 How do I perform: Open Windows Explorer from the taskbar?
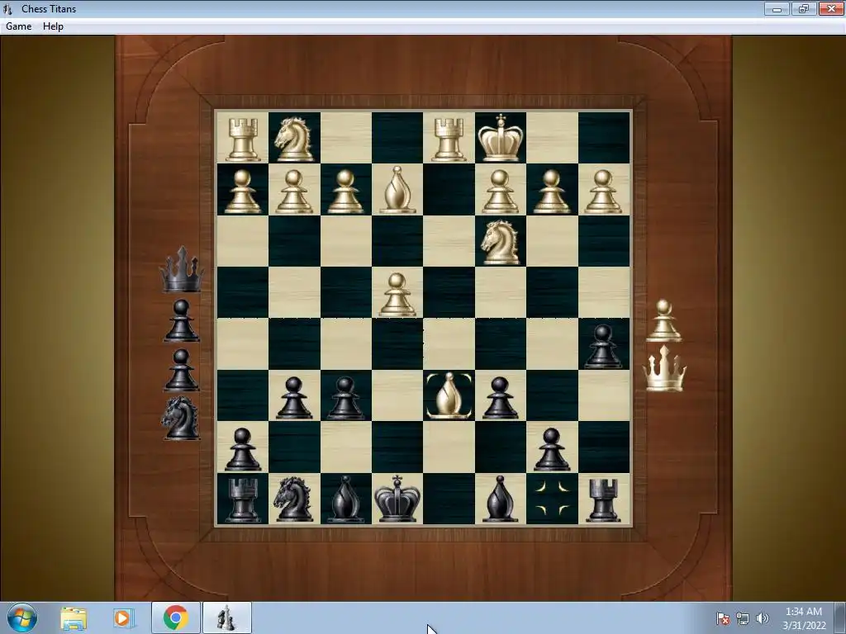[x=74, y=618]
